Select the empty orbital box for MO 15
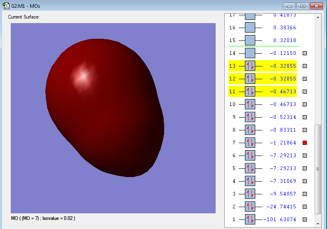Viewport: 327px width, 229px height. click(x=250, y=40)
